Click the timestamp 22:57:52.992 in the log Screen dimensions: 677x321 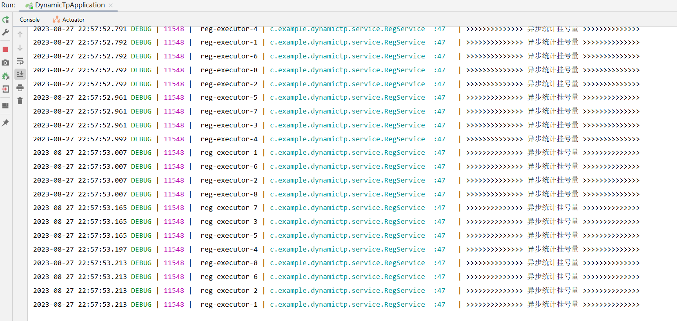point(102,139)
